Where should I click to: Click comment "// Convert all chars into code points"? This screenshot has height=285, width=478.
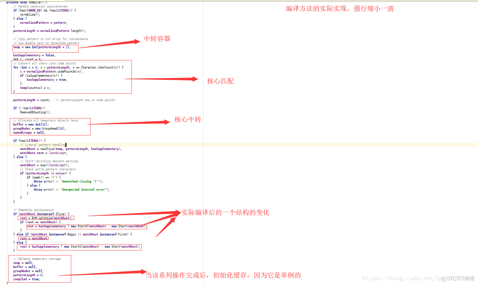tap(45, 63)
